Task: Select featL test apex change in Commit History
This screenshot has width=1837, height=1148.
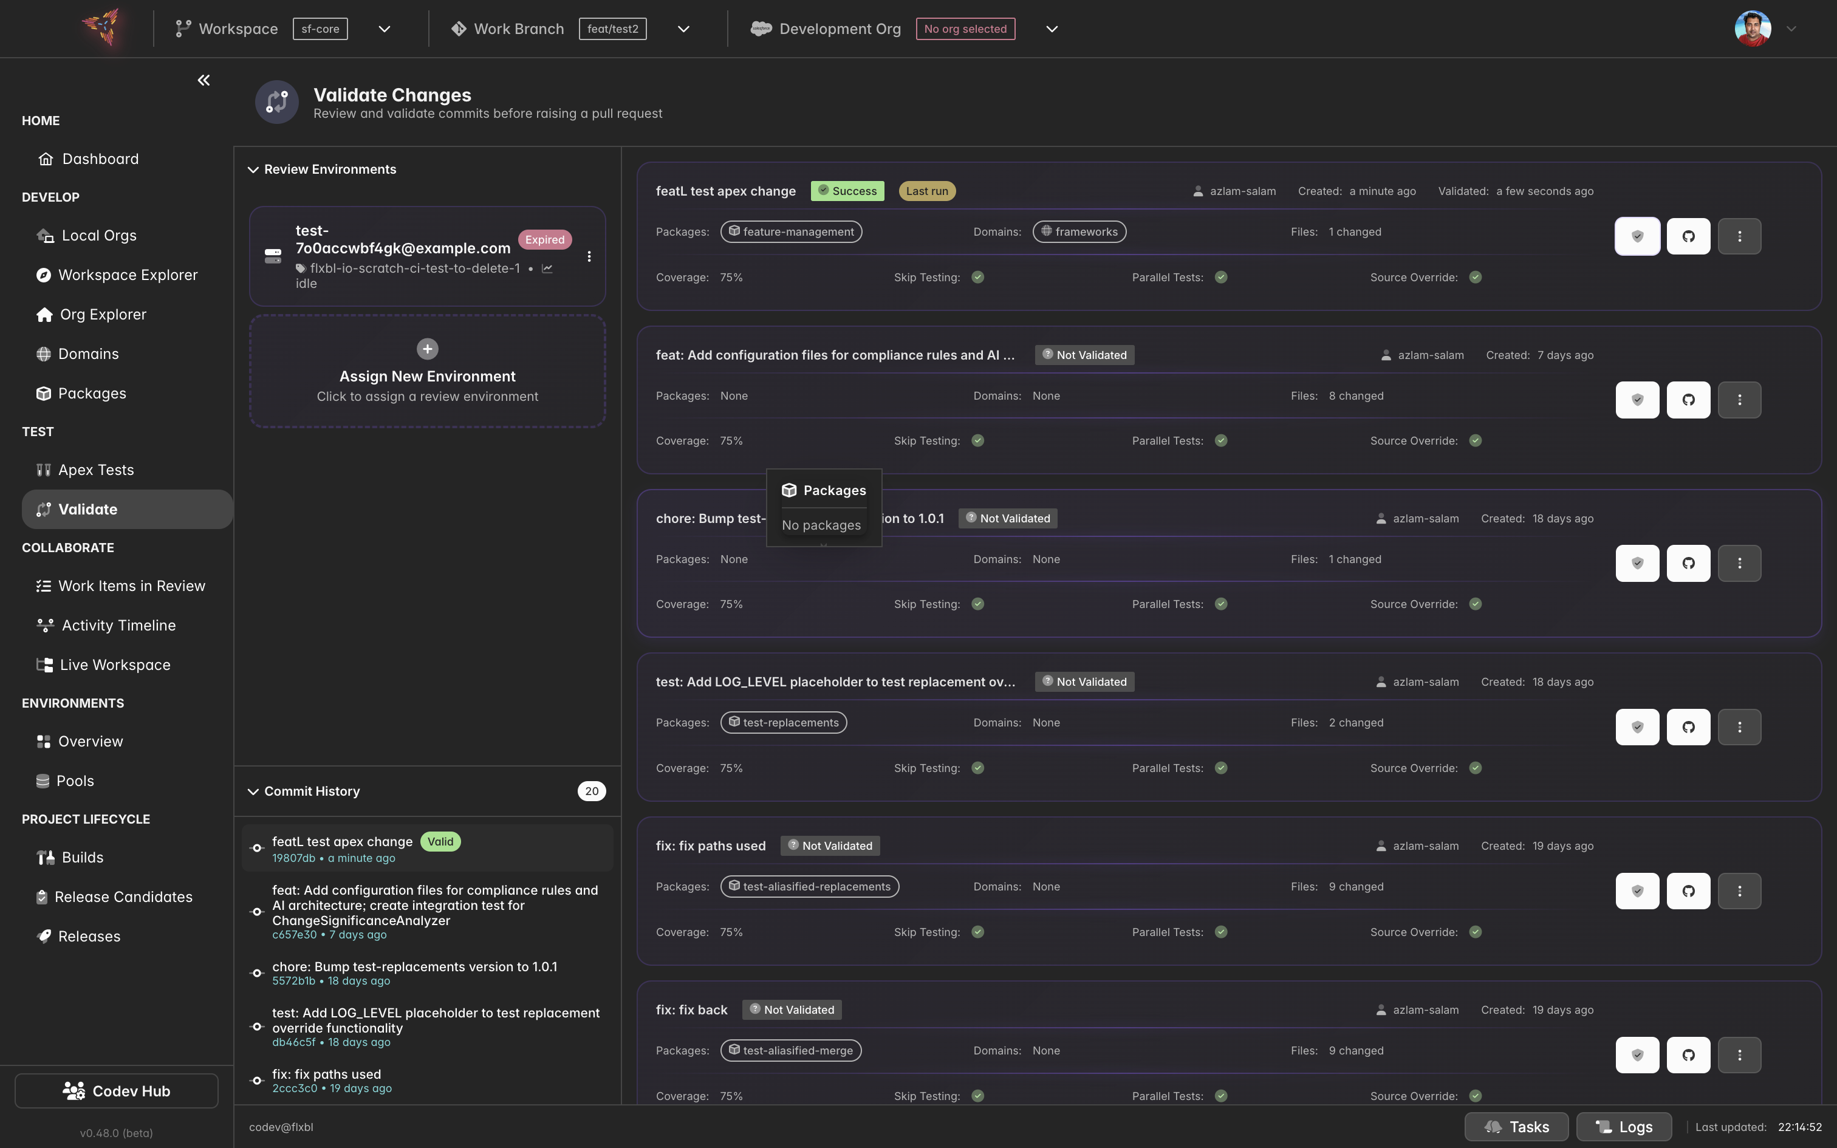Action: (x=428, y=848)
